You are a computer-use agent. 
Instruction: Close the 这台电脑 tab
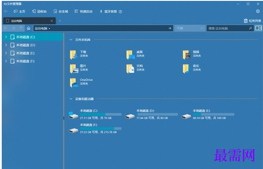tap(52, 21)
